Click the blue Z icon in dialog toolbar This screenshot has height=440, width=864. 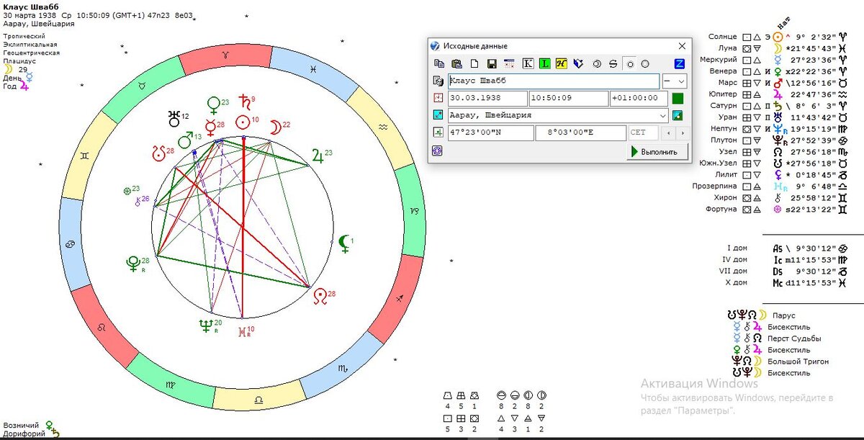point(678,63)
